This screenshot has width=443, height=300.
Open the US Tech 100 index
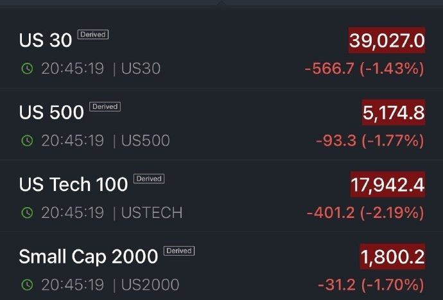click(73, 185)
